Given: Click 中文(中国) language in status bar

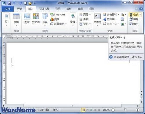Looking at the screenshot, I should 43,110.
